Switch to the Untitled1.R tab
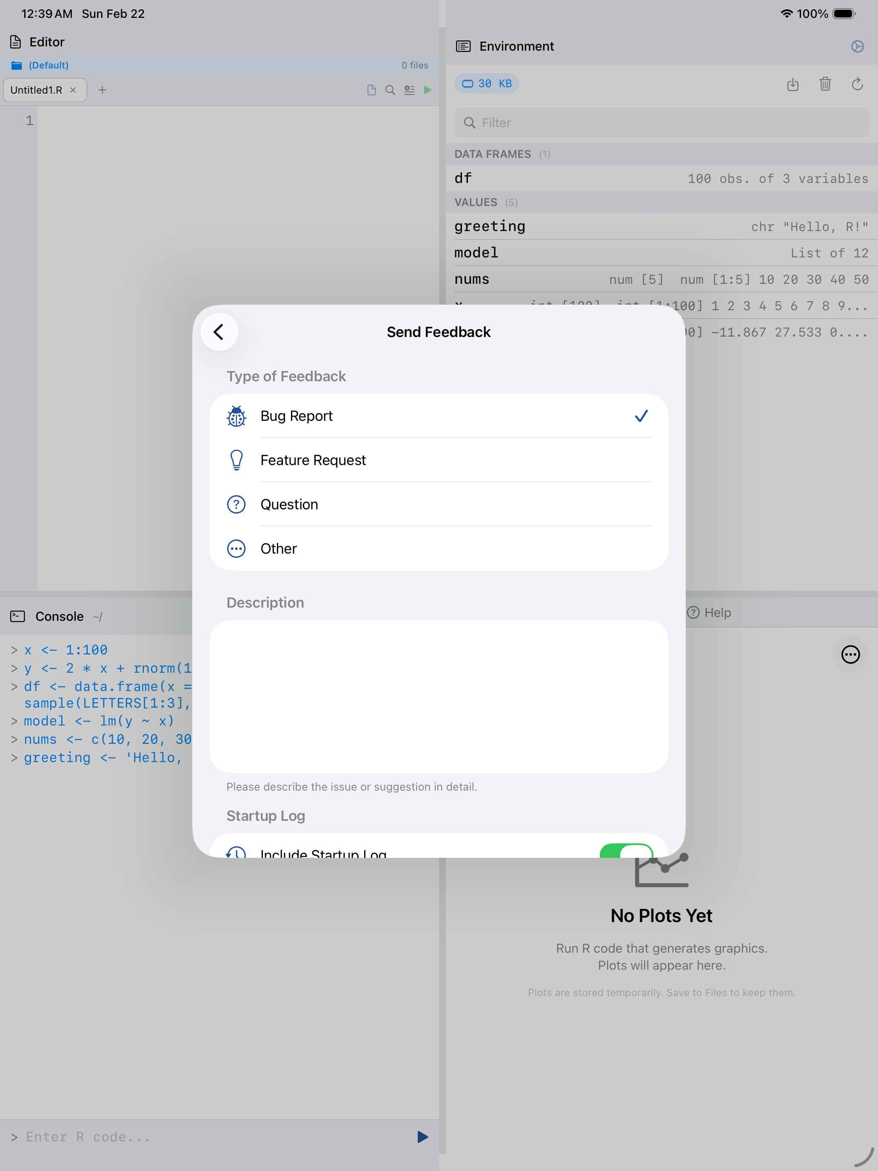The height and width of the screenshot is (1171, 878). tap(37, 90)
